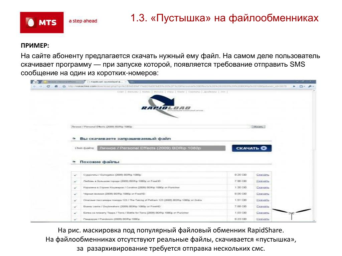Click the browser back arrow

[34, 86]
